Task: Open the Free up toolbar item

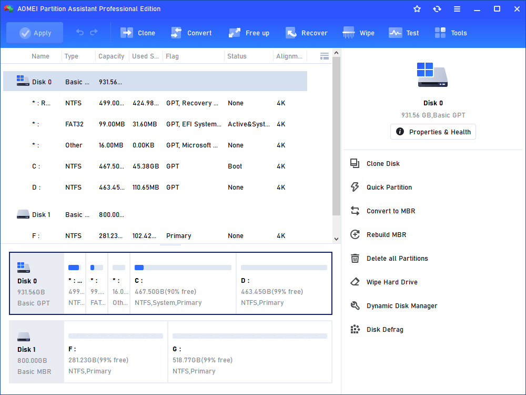Action: click(x=249, y=33)
